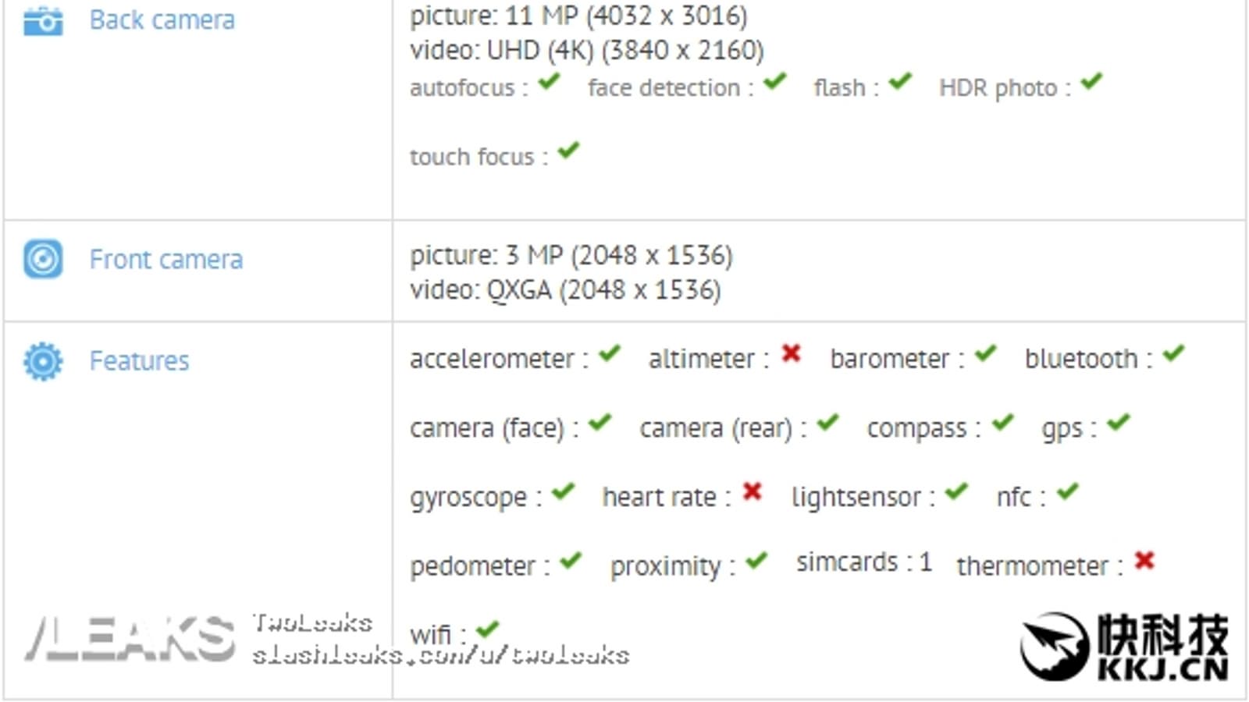Click the green check beside gps

coord(1119,423)
